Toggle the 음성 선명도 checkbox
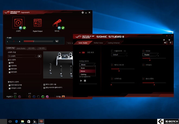The width and height of the screenshot is (179, 124). (x=144, y=79)
